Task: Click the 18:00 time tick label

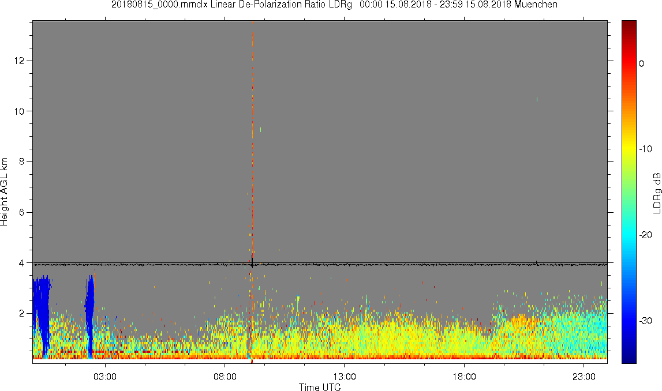Action: (x=464, y=377)
